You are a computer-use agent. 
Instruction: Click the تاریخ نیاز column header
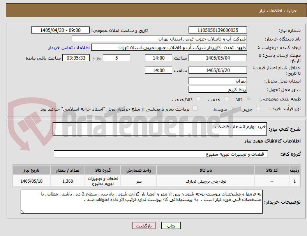32,170
